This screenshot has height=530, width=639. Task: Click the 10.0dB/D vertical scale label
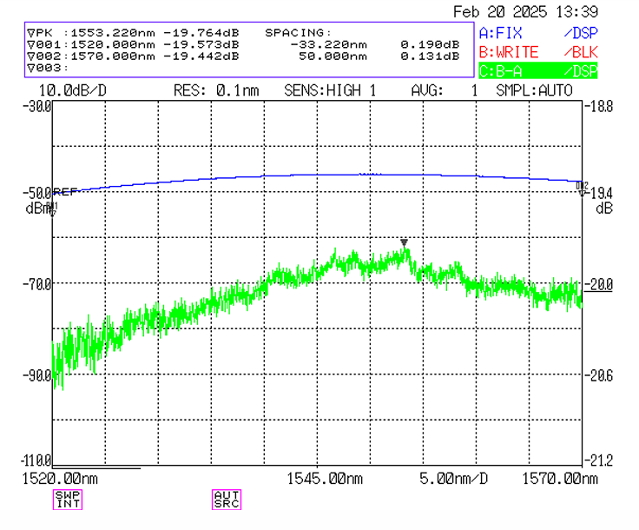coord(73,90)
